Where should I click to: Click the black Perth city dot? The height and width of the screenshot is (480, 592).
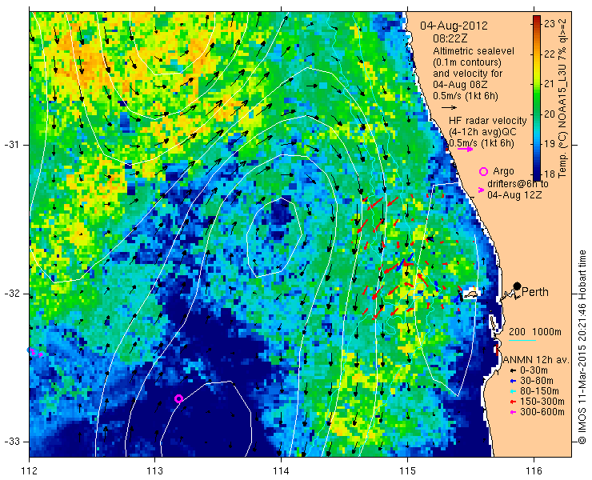pos(518,286)
